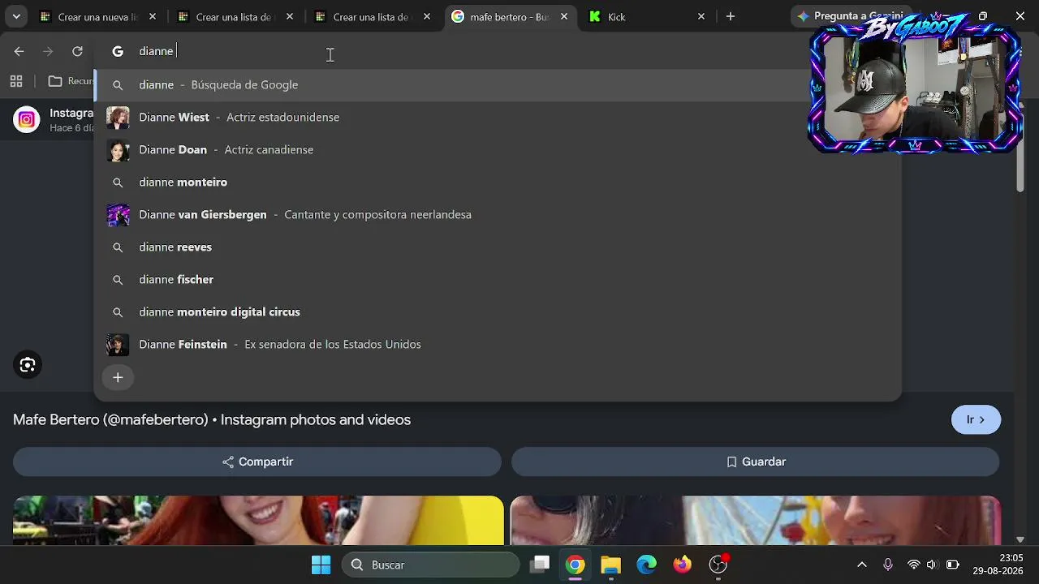Close the 'mafe bertero' tab

click(564, 16)
